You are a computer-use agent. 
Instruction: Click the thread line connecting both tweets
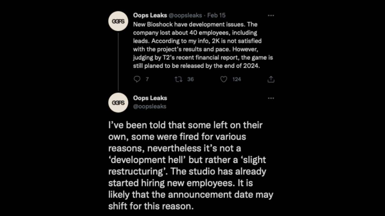coord(118,61)
